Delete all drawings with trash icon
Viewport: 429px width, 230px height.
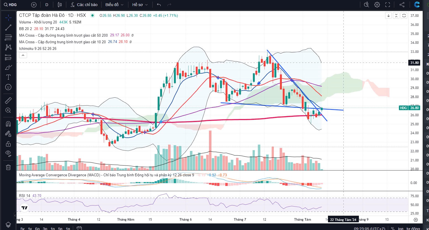(8, 167)
